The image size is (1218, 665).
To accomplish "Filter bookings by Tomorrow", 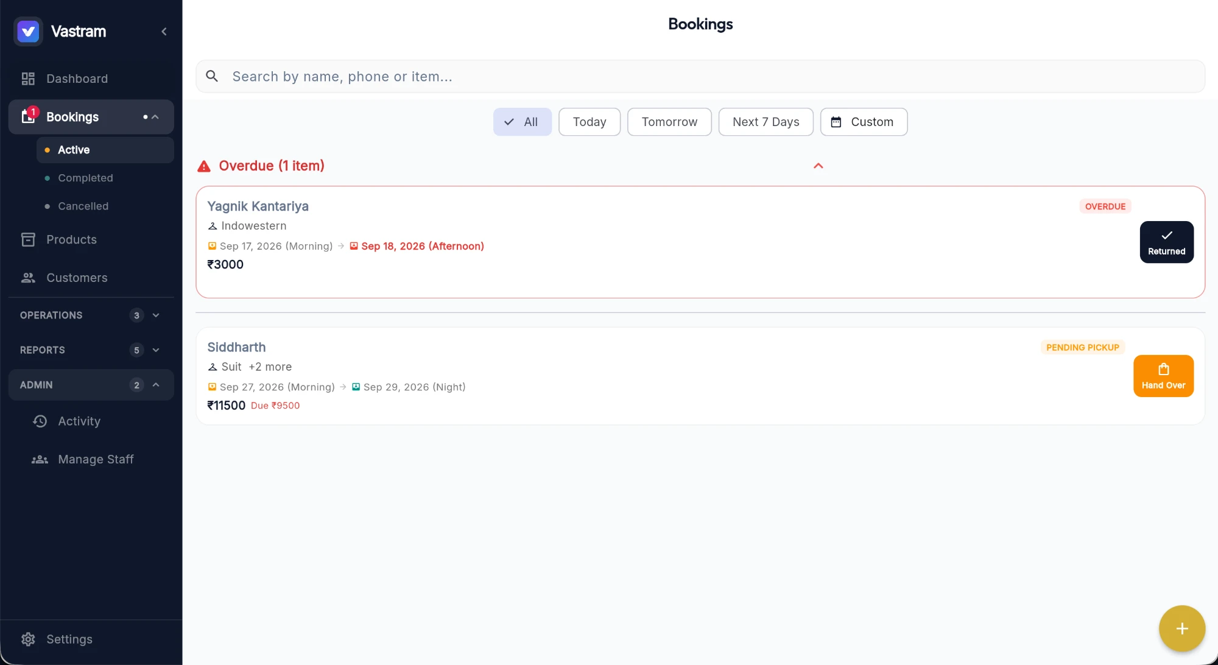I will (x=669, y=122).
